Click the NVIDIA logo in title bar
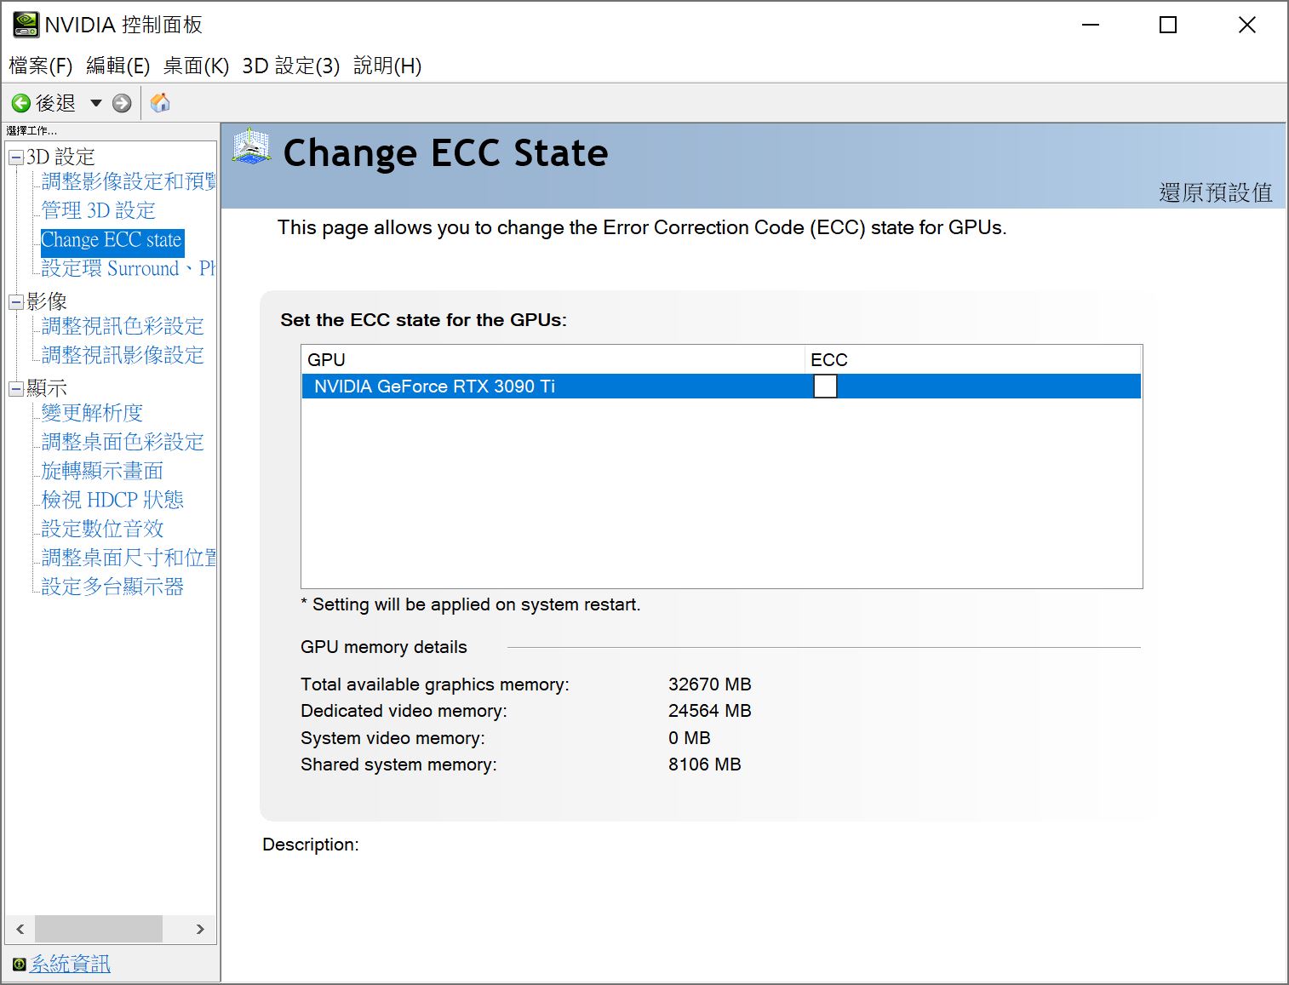 pos(26,25)
